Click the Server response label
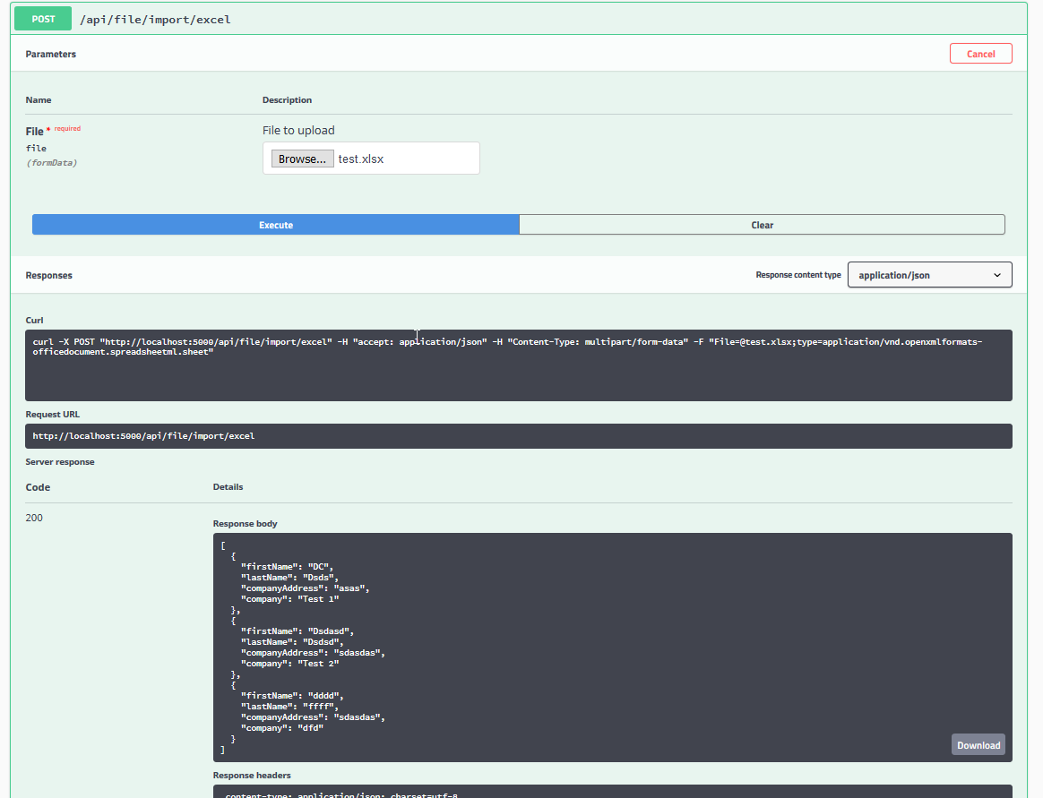Screen dimensions: 1043x798 [60, 462]
